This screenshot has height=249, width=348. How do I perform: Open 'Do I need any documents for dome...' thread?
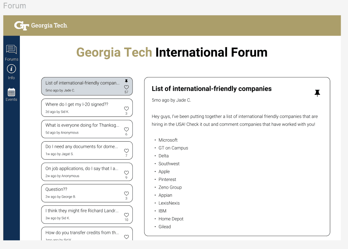click(87, 150)
